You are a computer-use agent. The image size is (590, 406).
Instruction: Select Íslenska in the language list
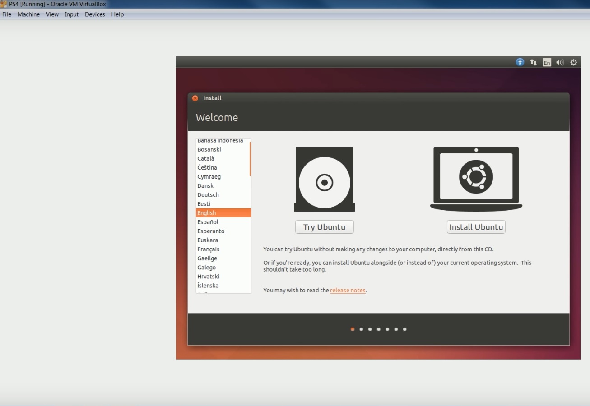click(223, 286)
